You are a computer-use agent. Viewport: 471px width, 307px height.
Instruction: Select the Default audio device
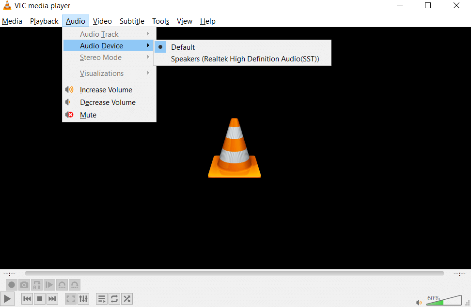183,47
